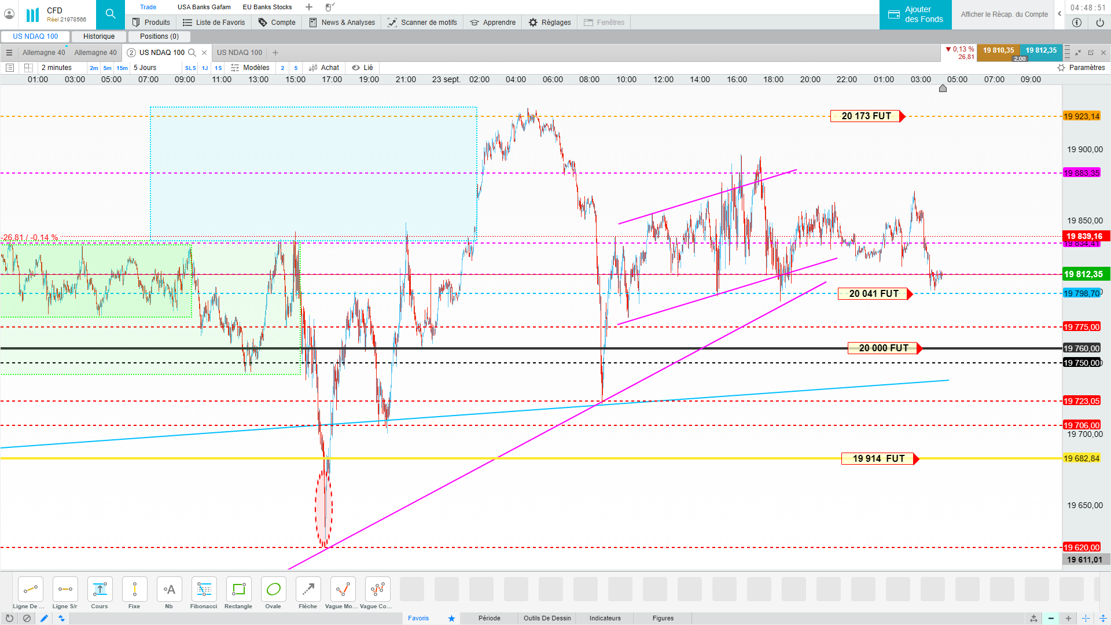Select the Rectangle drawing tool

(x=238, y=590)
